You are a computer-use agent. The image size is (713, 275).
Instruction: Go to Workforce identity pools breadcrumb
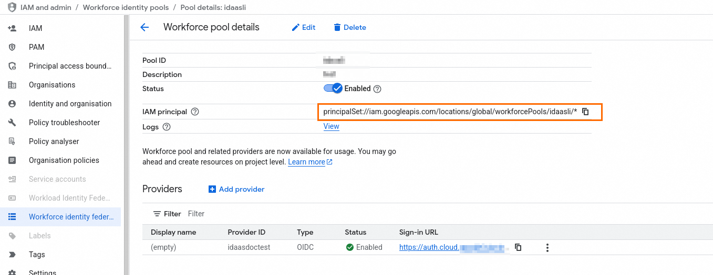tap(126, 8)
